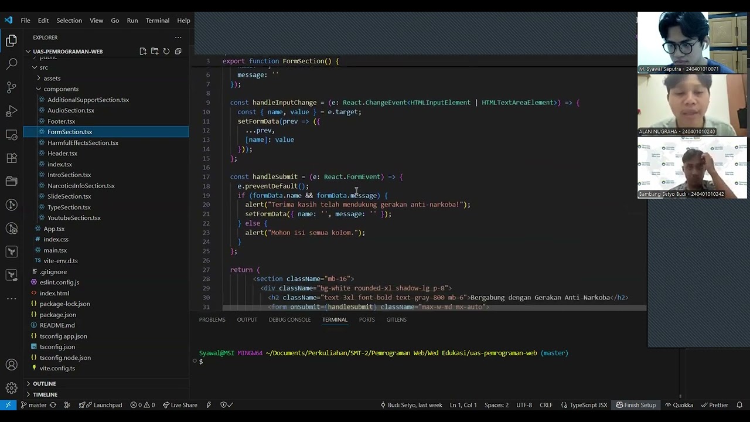
Task: Open the Source Control view
Action: pos(11,87)
